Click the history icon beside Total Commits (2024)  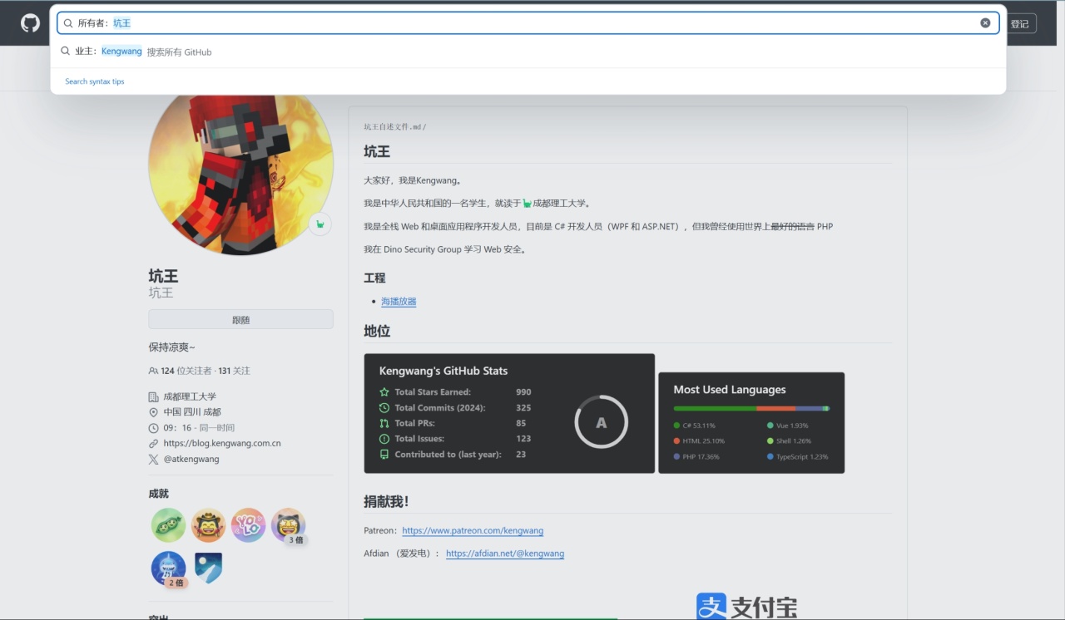click(x=384, y=408)
